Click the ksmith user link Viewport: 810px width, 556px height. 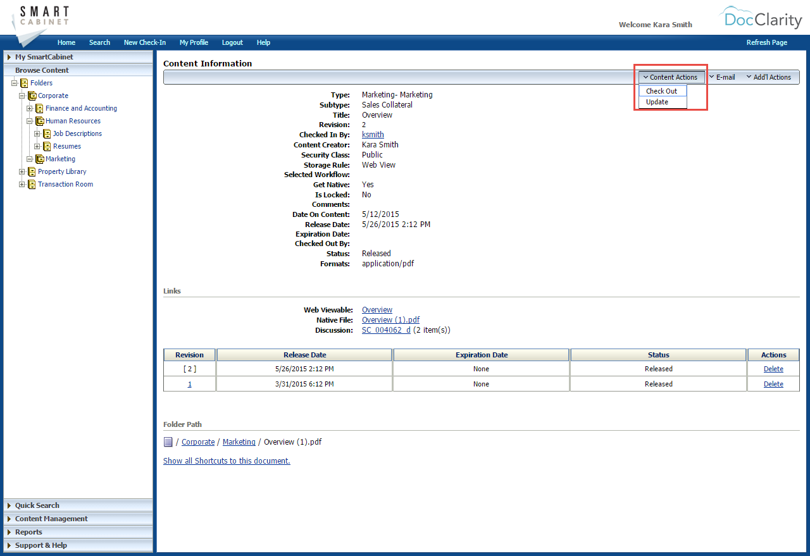[x=373, y=134]
